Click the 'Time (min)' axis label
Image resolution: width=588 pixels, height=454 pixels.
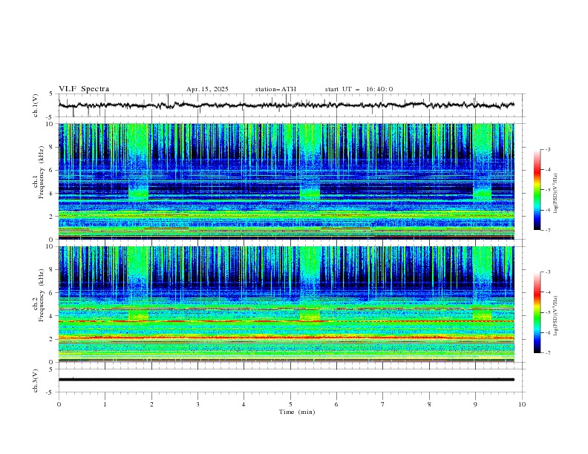click(x=297, y=412)
